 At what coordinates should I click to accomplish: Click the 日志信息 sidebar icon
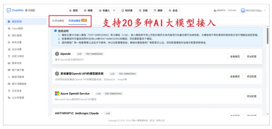(x=9, y=91)
